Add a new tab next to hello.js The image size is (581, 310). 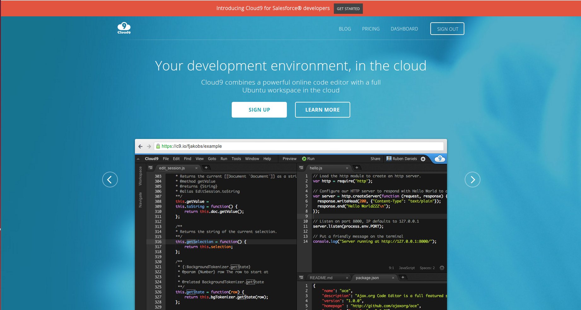pyautogui.click(x=357, y=168)
